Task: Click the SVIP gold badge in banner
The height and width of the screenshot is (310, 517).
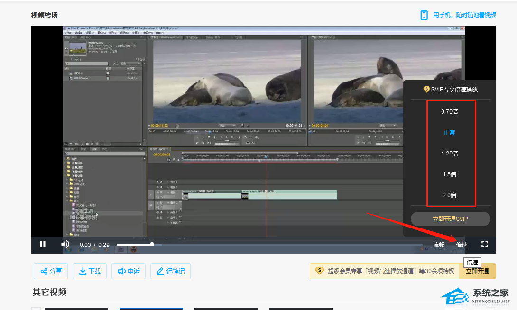Action: coord(320,271)
